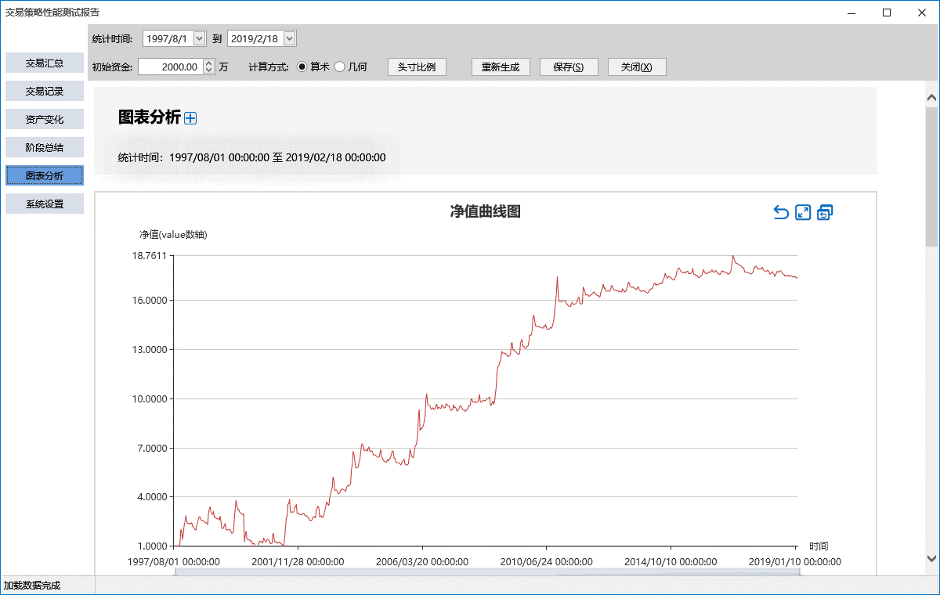Click the chart open-in-new-window icon

point(825,212)
